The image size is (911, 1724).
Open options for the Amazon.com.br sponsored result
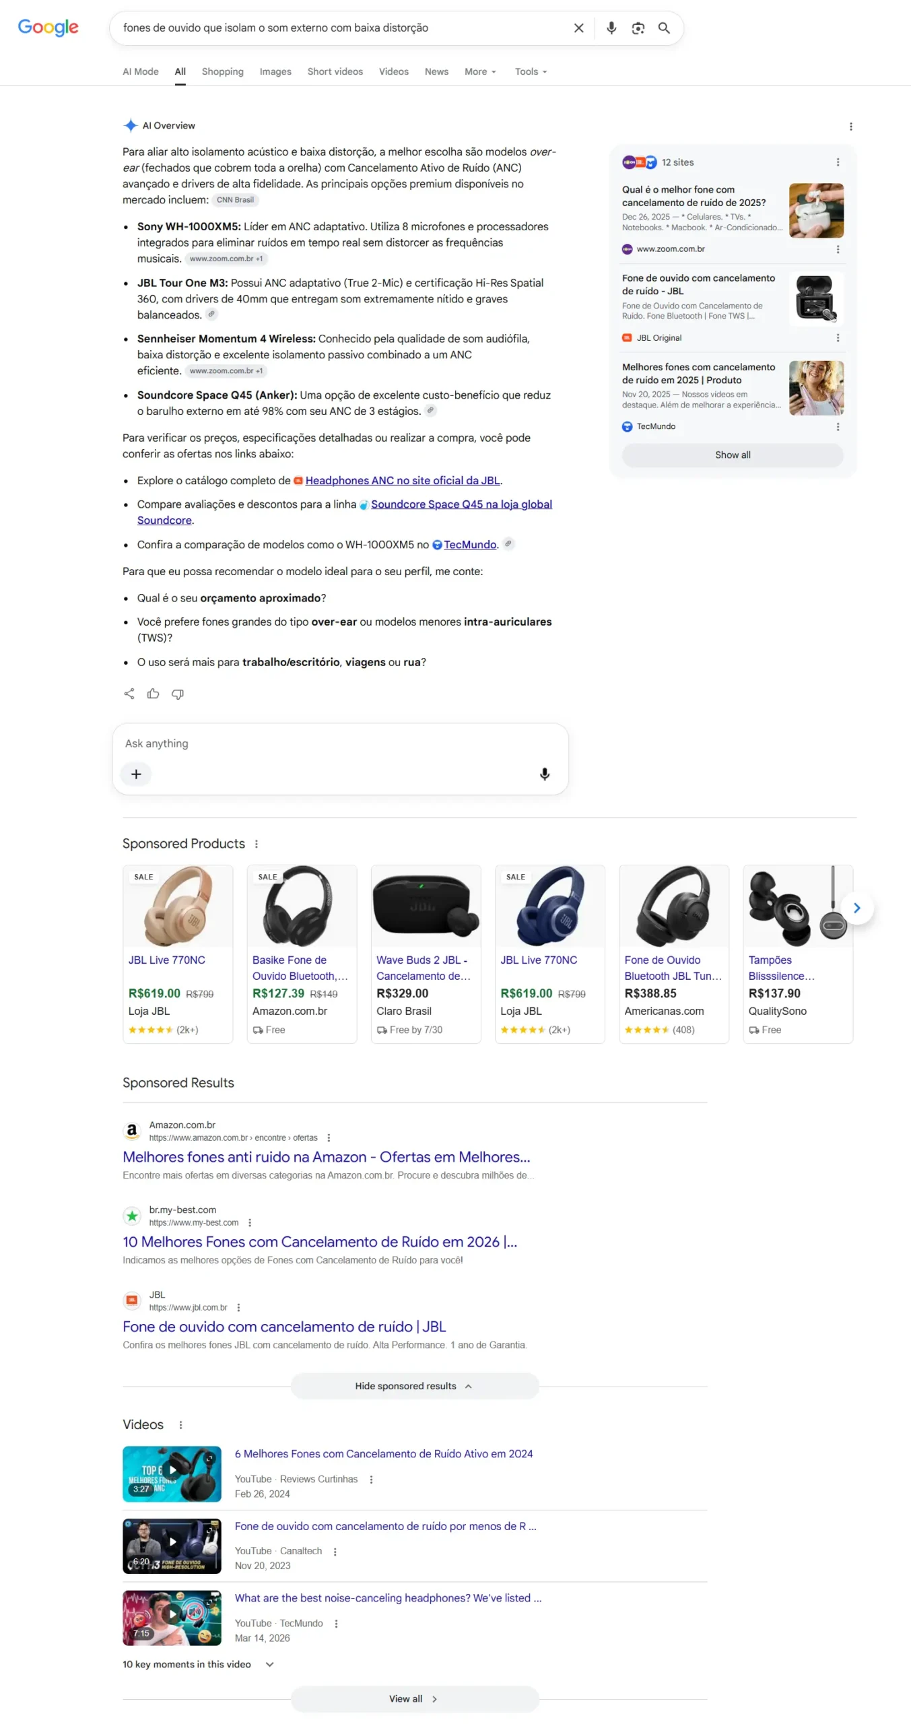click(x=329, y=1138)
